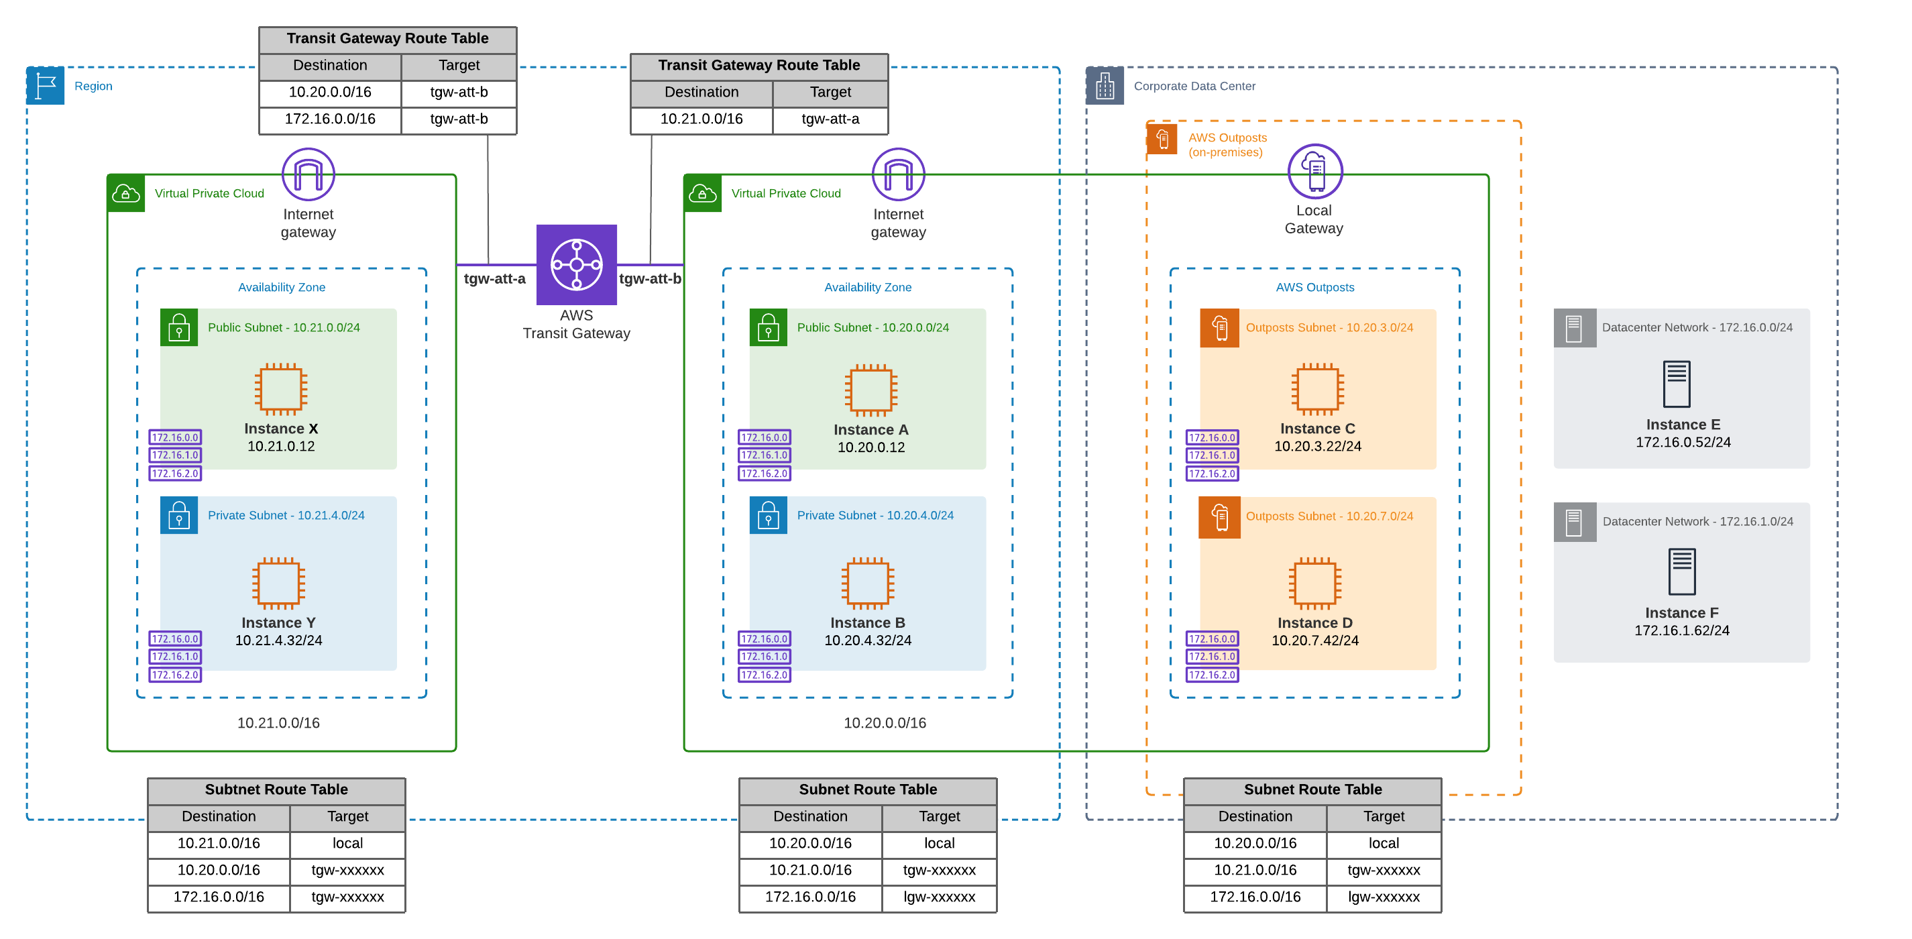This screenshot has height=939, width=1912.
Task: Click Private Subnet 10.20.4.0/24 lock icon
Action: (768, 515)
